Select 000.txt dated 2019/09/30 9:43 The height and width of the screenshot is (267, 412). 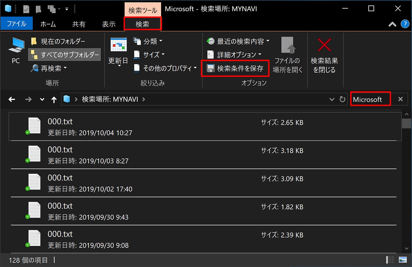coord(205,211)
